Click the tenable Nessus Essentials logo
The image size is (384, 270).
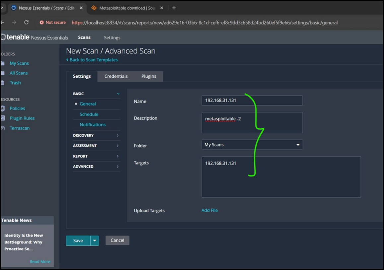click(34, 37)
